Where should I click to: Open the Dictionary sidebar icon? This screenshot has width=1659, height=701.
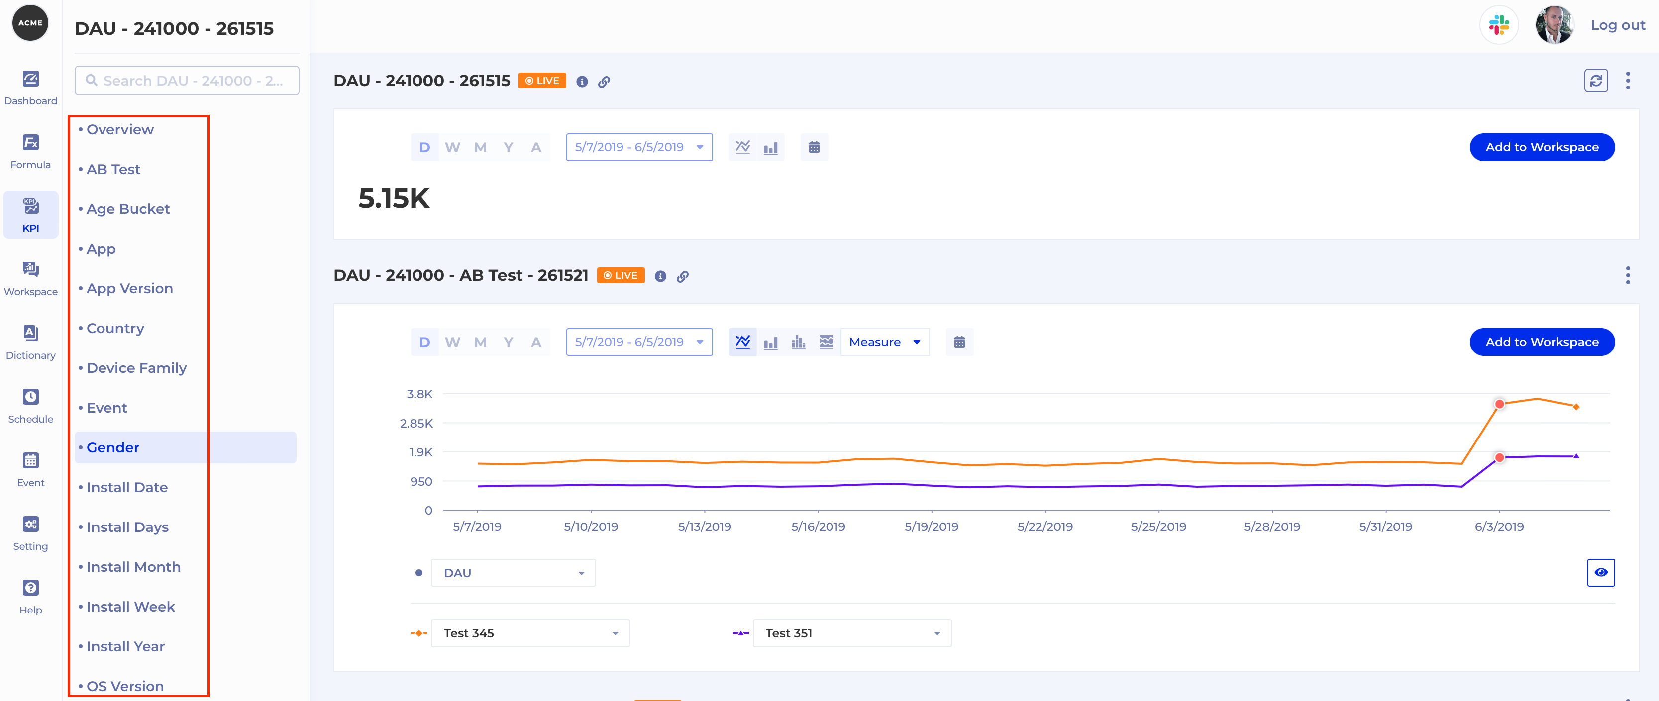[x=30, y=342]
